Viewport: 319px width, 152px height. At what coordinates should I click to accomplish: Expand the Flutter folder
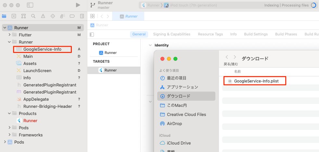tap(9, 35)
